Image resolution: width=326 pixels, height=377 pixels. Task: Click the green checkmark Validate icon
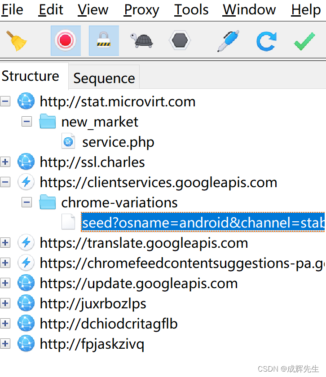tap(304, 41)
